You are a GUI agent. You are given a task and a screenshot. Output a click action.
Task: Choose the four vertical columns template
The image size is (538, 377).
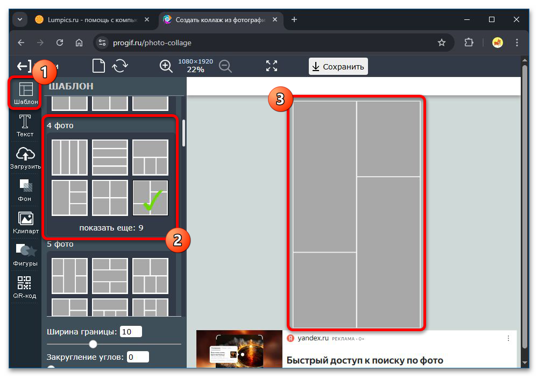coord(69,157)
